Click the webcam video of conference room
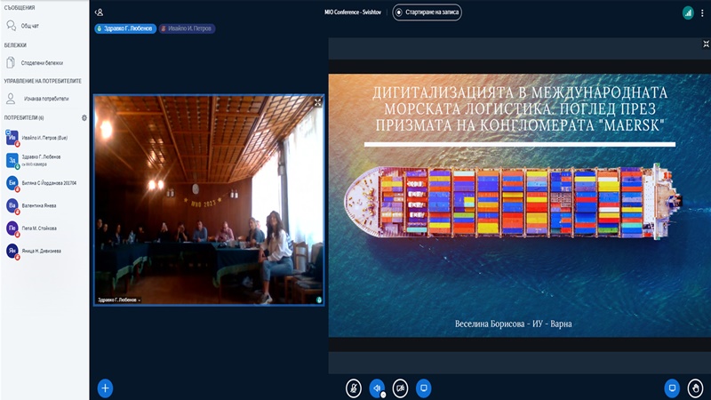711x400 pixels. 209,200
